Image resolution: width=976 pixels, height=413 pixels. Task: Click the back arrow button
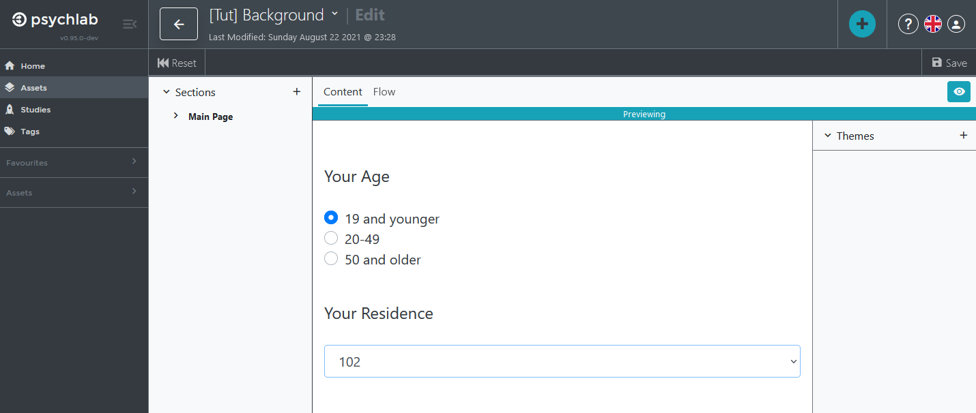pos(179,25)
